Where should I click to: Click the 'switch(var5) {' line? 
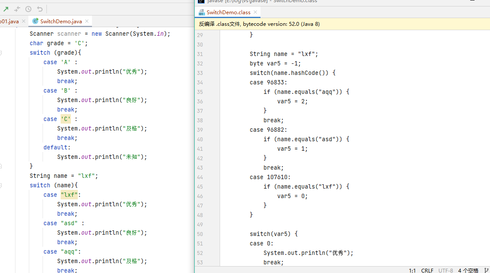pyautogui.click(x=274, y=234)
